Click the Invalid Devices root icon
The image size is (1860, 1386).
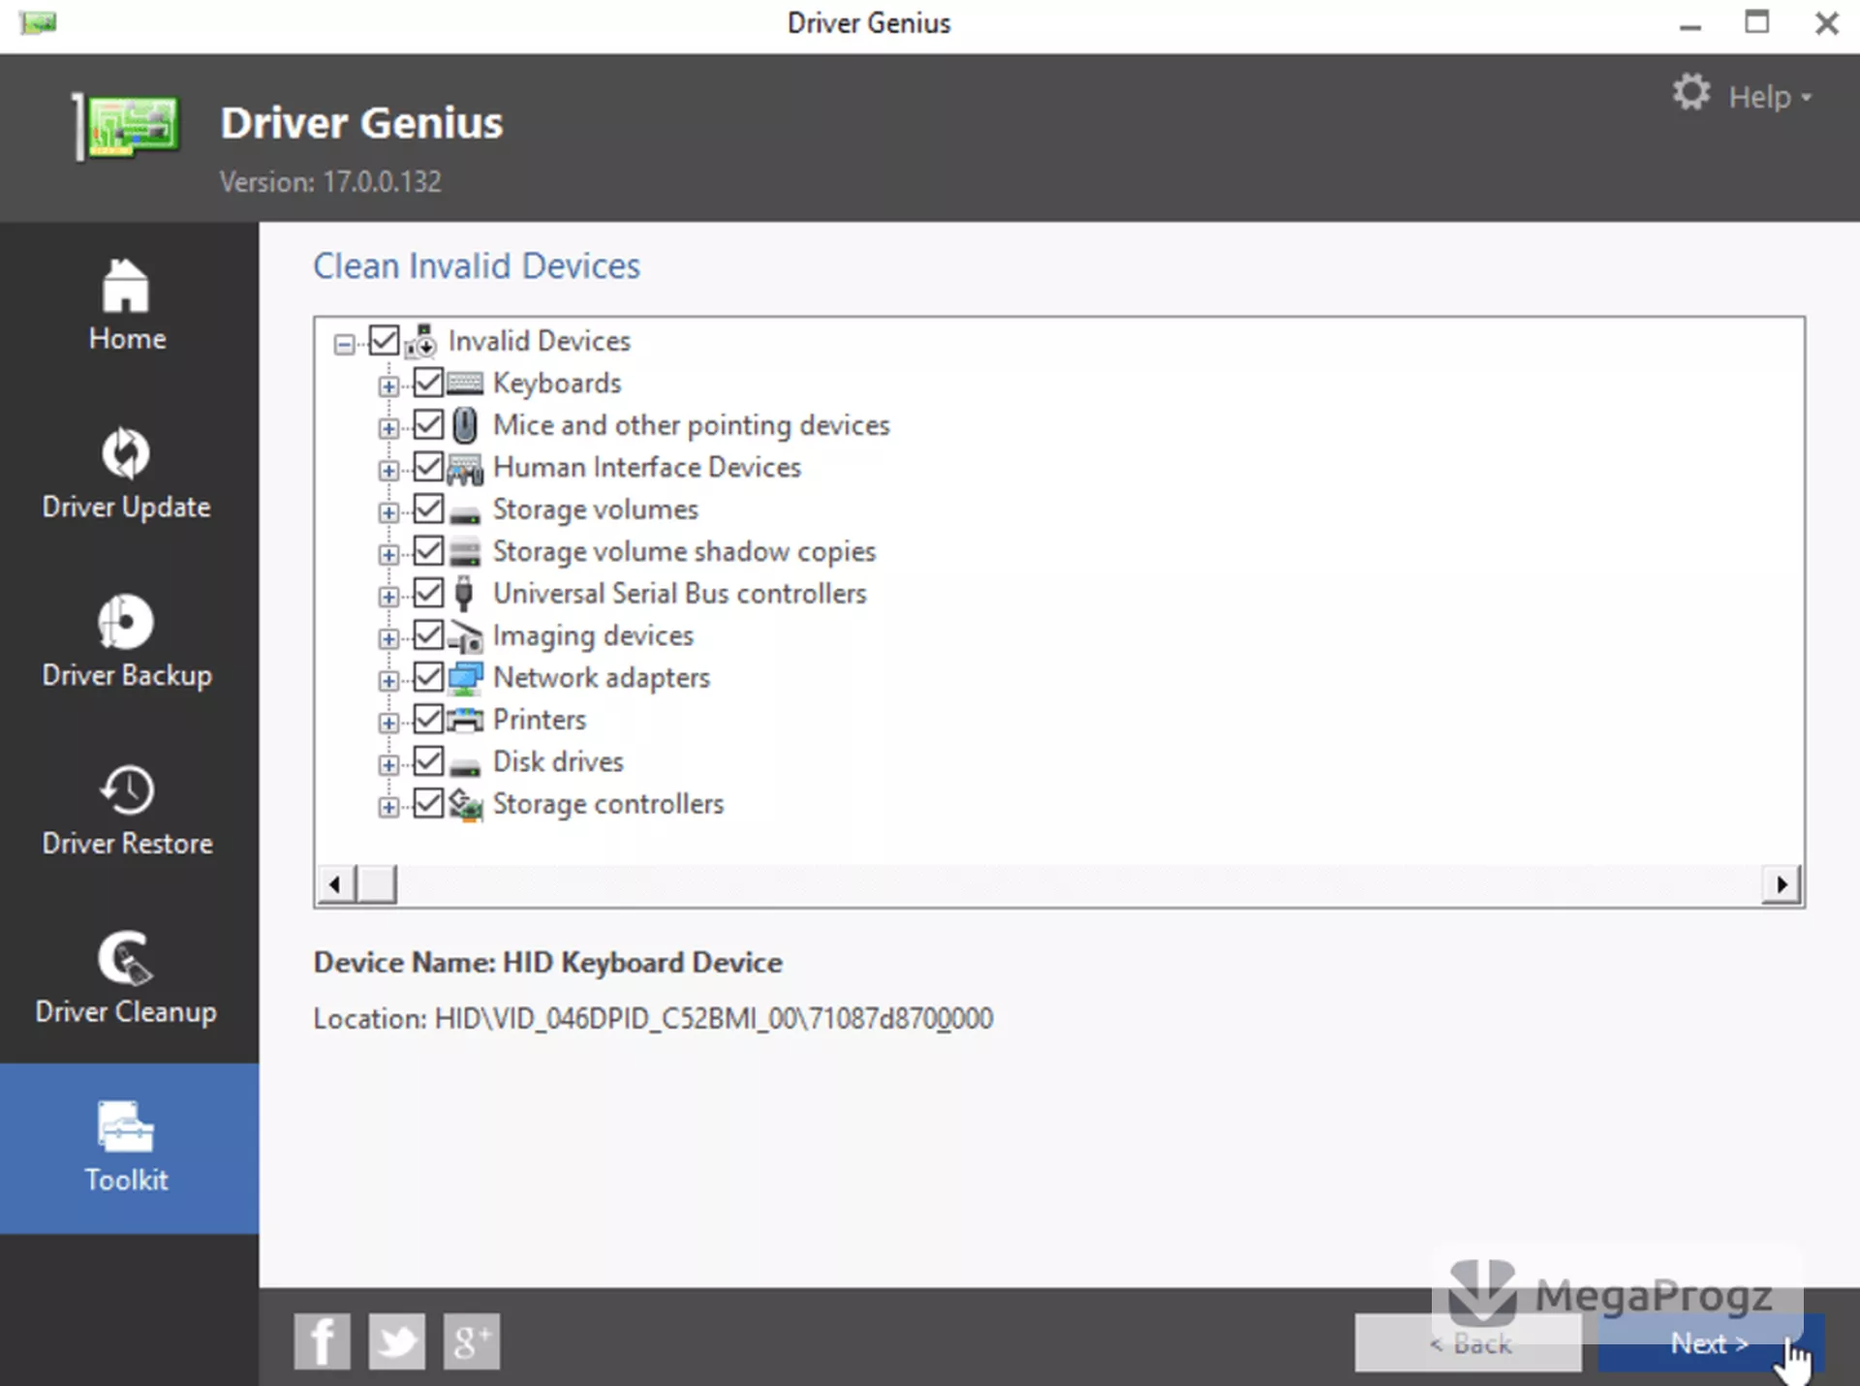(421, 341)
